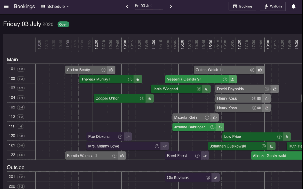Image resolution: width=303 pixels, height=189 pixels.
Task: Open Caden Beatty booking
Action: pos(90,70)
